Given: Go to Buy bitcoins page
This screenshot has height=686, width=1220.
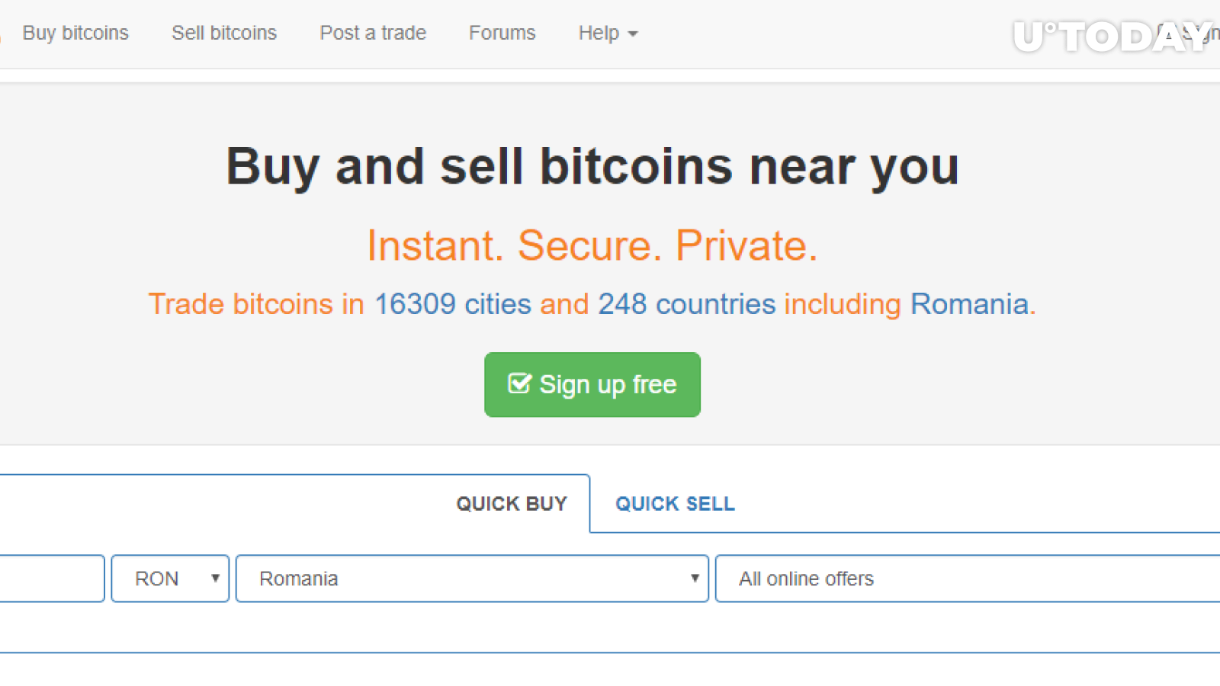Looking at the screenshot, I should click(x=75, y=33).
